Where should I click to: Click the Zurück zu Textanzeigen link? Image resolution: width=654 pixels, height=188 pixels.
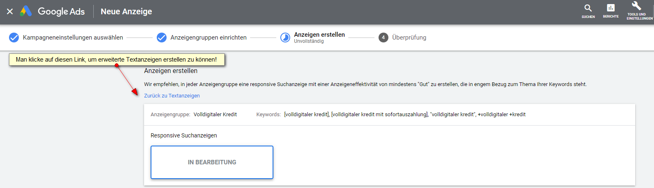[172, 96]
